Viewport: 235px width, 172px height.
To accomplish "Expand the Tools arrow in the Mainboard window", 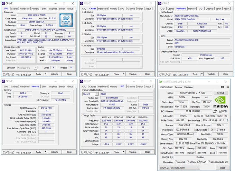I will point(200,74).
